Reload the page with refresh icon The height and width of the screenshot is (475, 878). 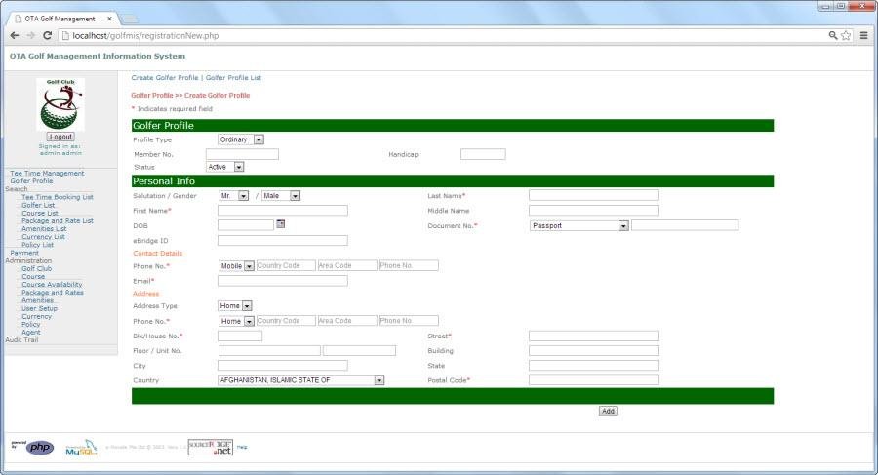pos(48,35)
